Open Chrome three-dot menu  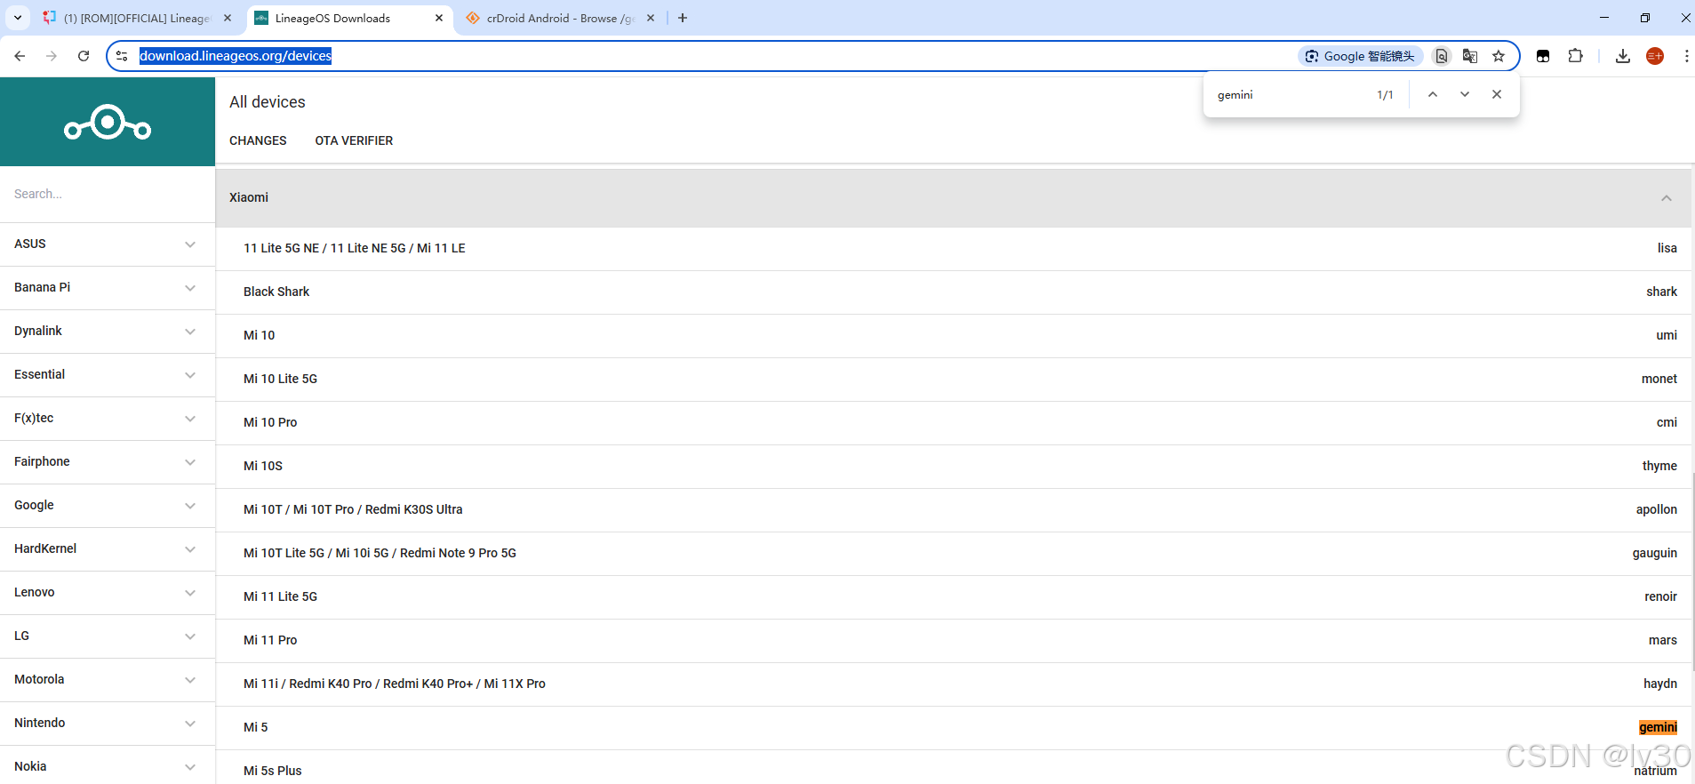click(1686, 56)
